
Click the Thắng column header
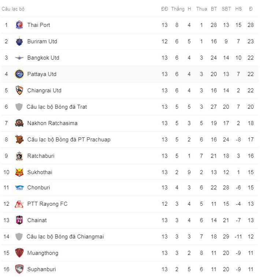pyautogui.click(x=178, y=9)
